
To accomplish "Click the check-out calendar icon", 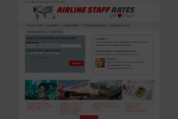I will [x=44, y=53].
